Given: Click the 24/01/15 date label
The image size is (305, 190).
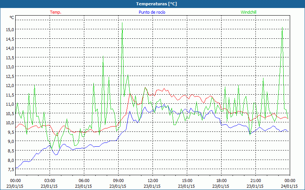Looking at the screenshot, I should tap(289, 186).
